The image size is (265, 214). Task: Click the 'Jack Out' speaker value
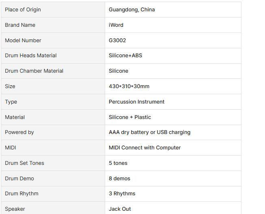tap(120, 209)
